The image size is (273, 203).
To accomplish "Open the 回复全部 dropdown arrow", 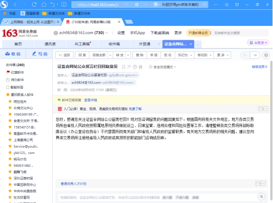I will click(110, 55).
